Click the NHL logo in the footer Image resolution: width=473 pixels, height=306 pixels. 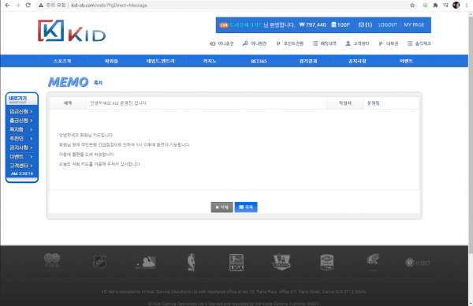coord(99,262)
